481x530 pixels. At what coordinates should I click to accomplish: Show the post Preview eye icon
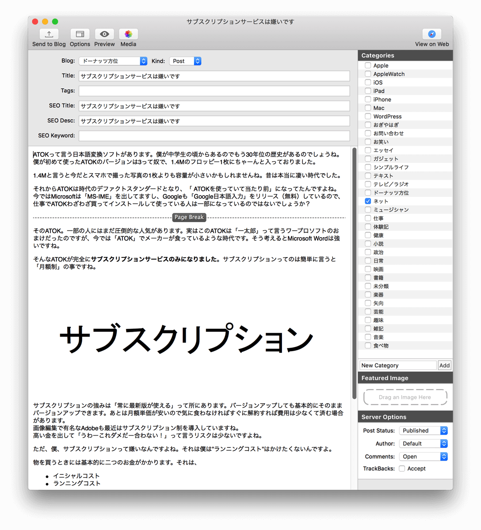click(104, 34)
